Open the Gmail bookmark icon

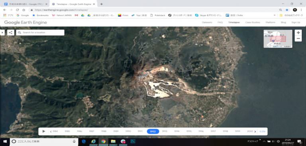pyautogui.click(x=76, y=15)
